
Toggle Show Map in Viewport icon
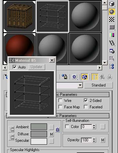84,77
